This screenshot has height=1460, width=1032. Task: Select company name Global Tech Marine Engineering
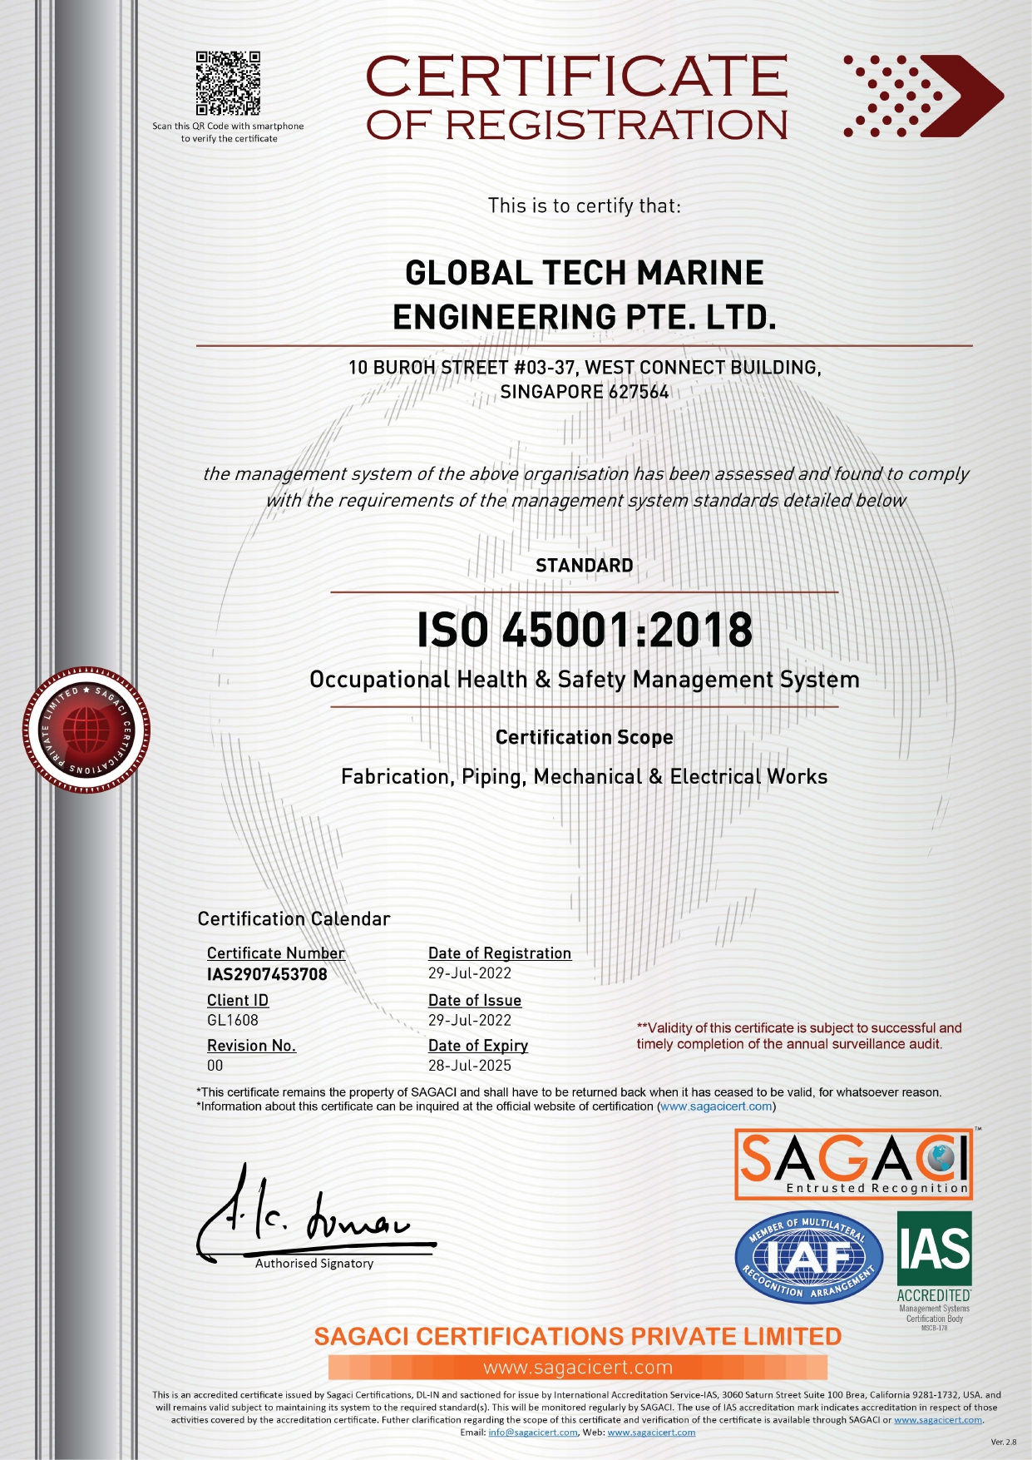584,294
